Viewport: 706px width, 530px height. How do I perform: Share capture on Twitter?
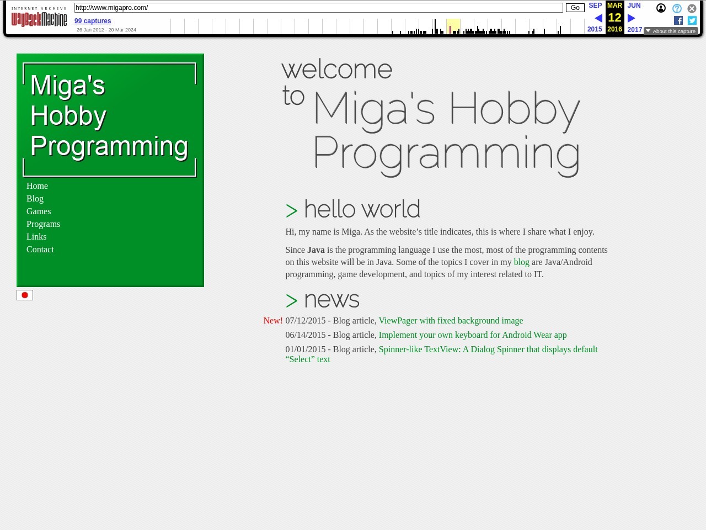coord(692,20)
